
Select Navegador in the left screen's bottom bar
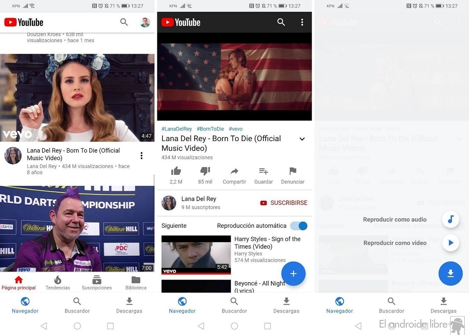(25, 306)
